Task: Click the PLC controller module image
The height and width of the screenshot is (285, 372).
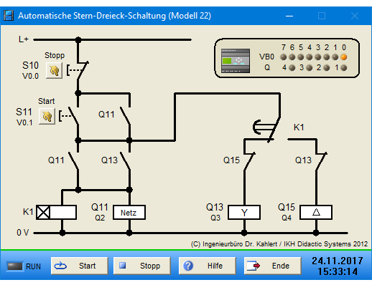Action: [236, 61]
